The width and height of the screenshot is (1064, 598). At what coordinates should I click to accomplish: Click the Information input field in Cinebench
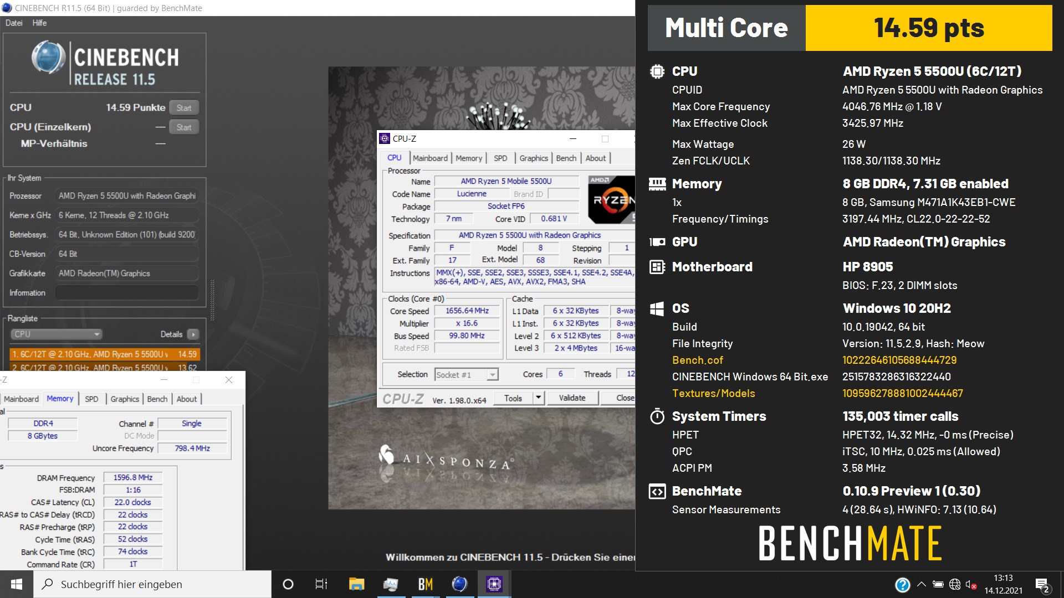[x=127, y=292]
